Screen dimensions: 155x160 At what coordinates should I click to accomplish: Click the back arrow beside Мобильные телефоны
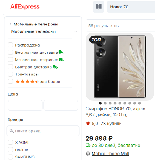click(10, 24)
